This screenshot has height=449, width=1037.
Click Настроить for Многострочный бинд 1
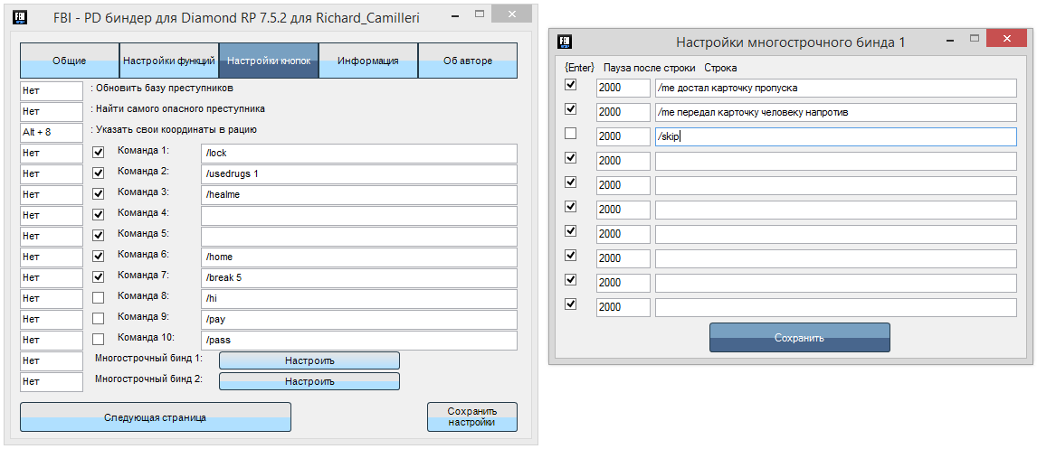[x=309, y=360]
